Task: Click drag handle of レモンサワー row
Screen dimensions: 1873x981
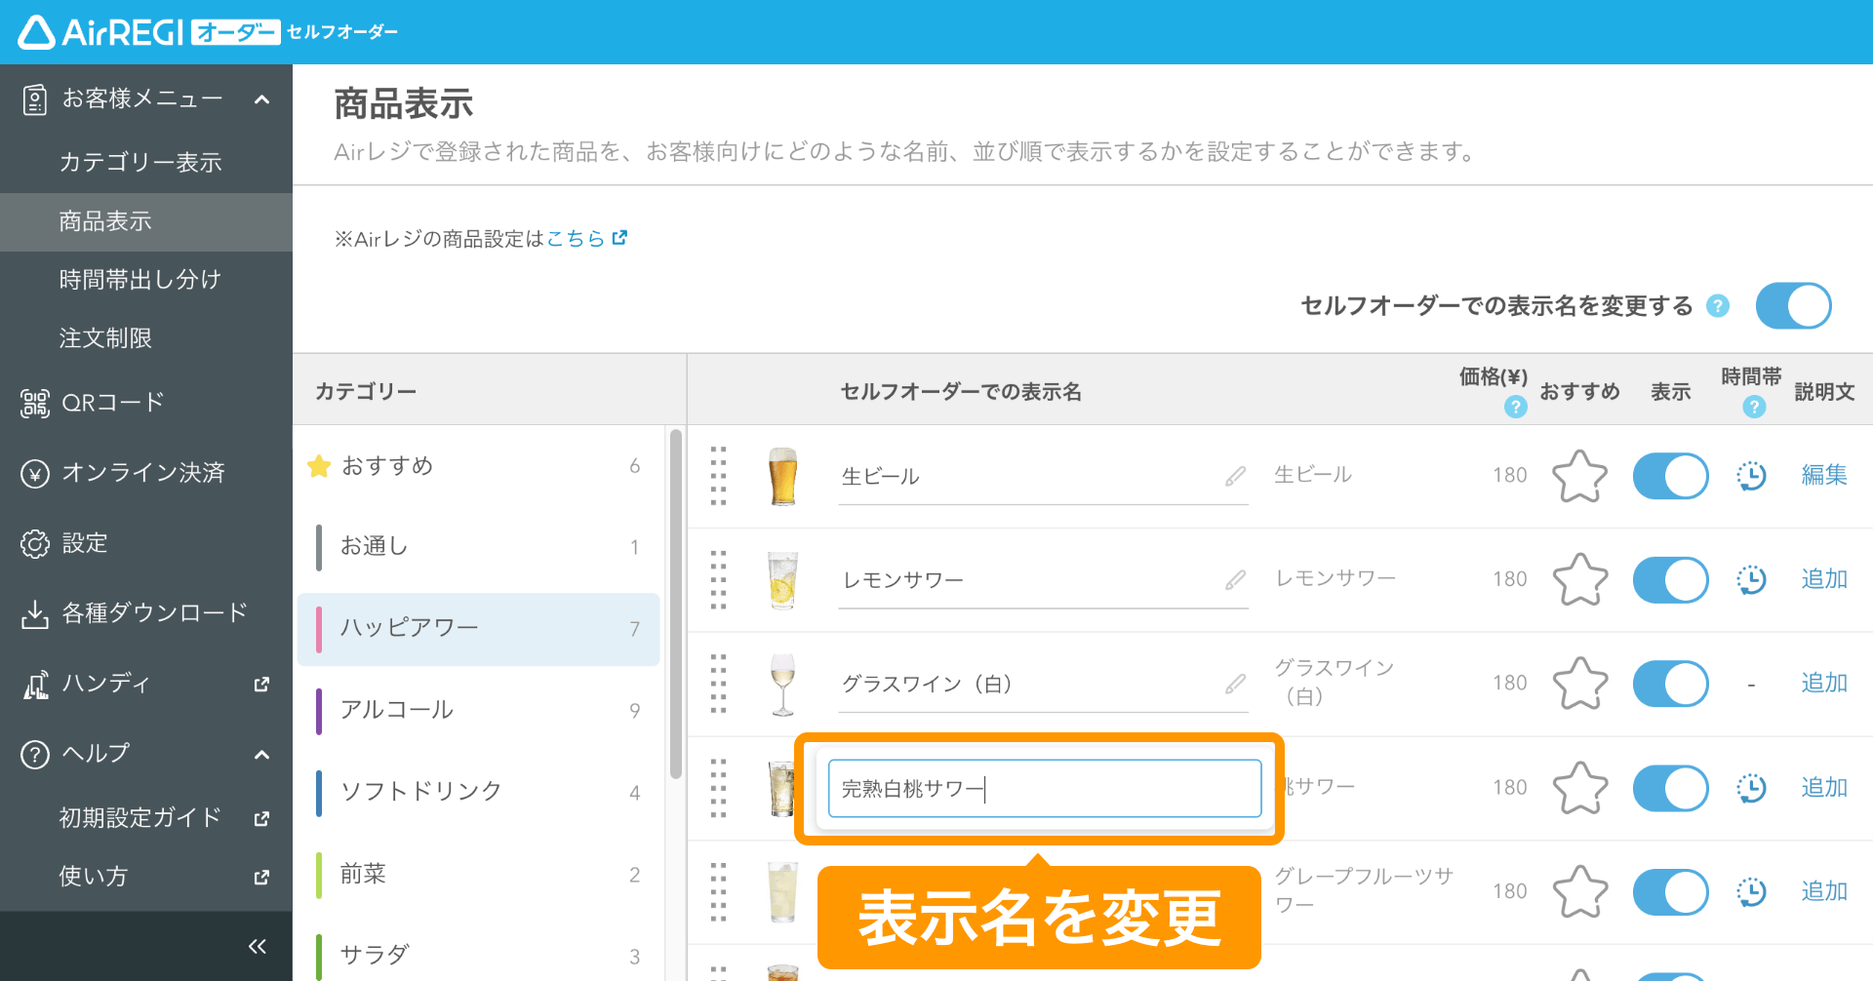Action: [x=718, y=579]
